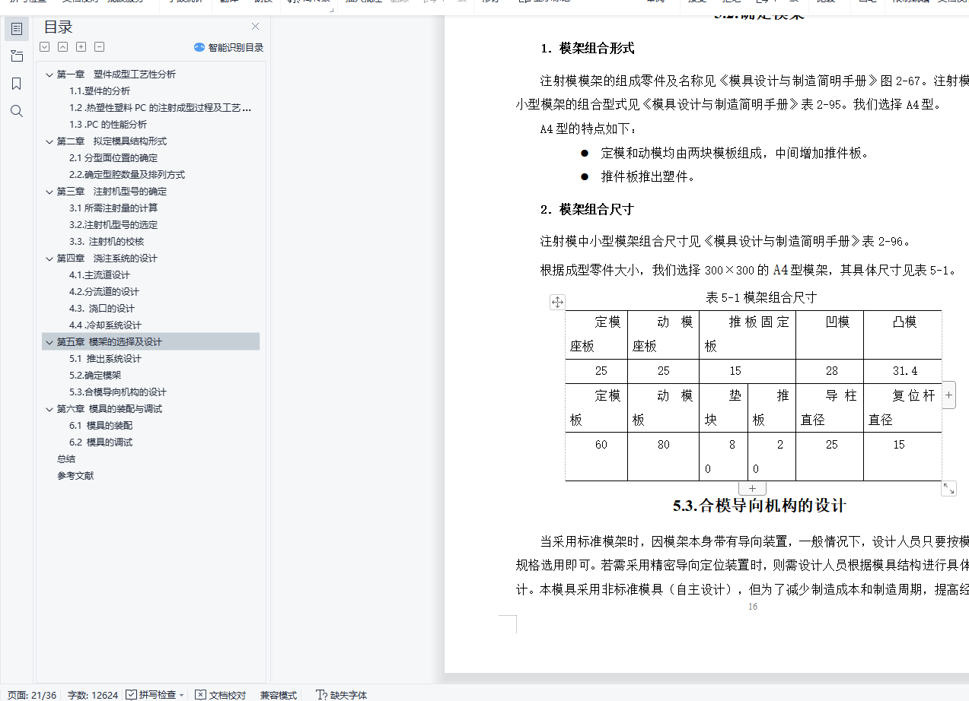Jump to 参考文献 in the outline
Screen dimensions: 969x701
75,475
